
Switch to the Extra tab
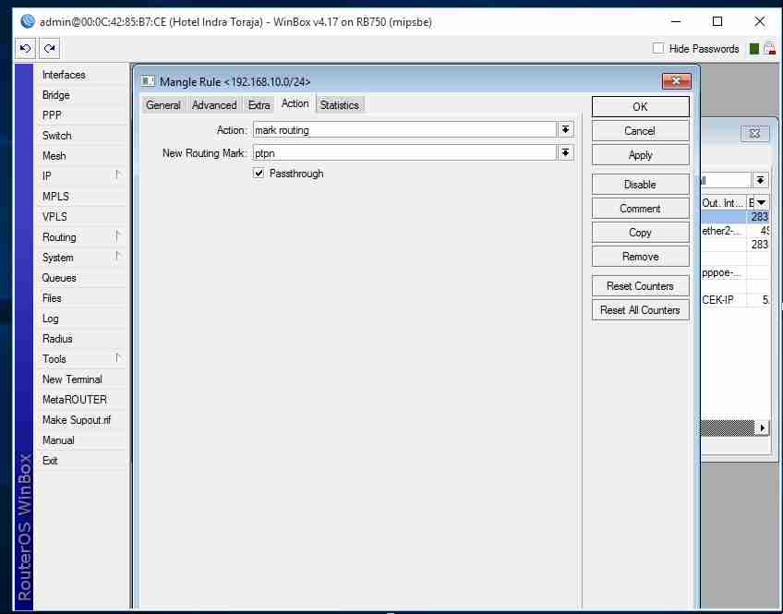click(x=259, y=105)
